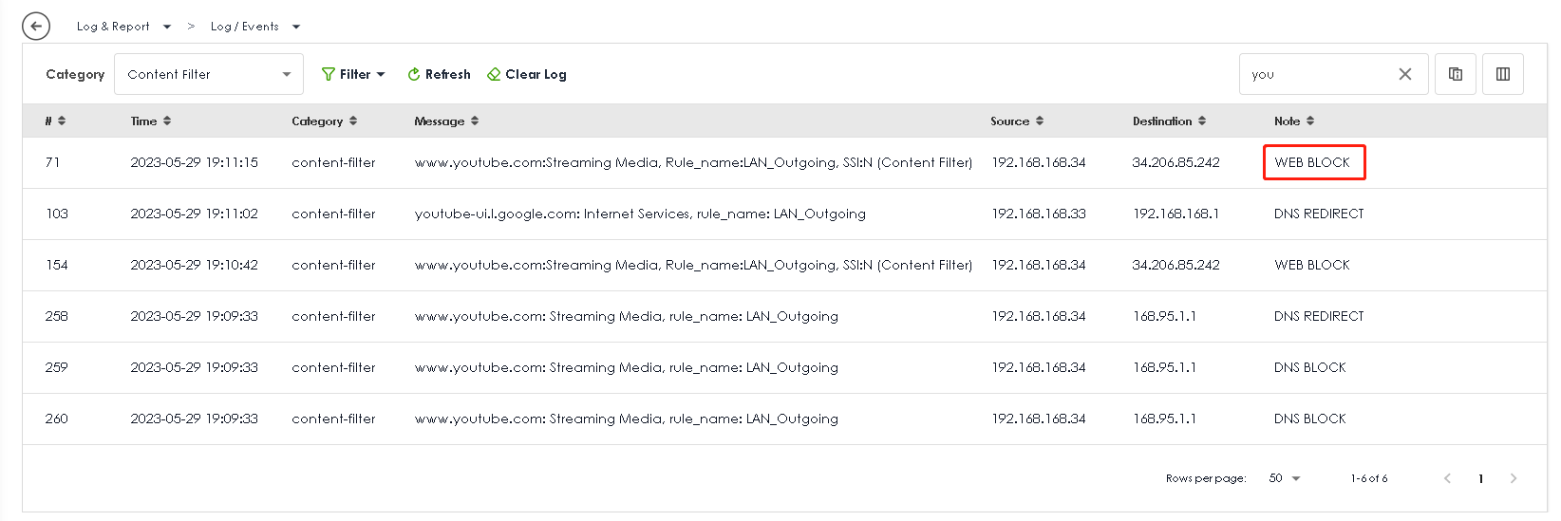Sort by the Destination column

pyautogui.click(x=1169, y=121)
